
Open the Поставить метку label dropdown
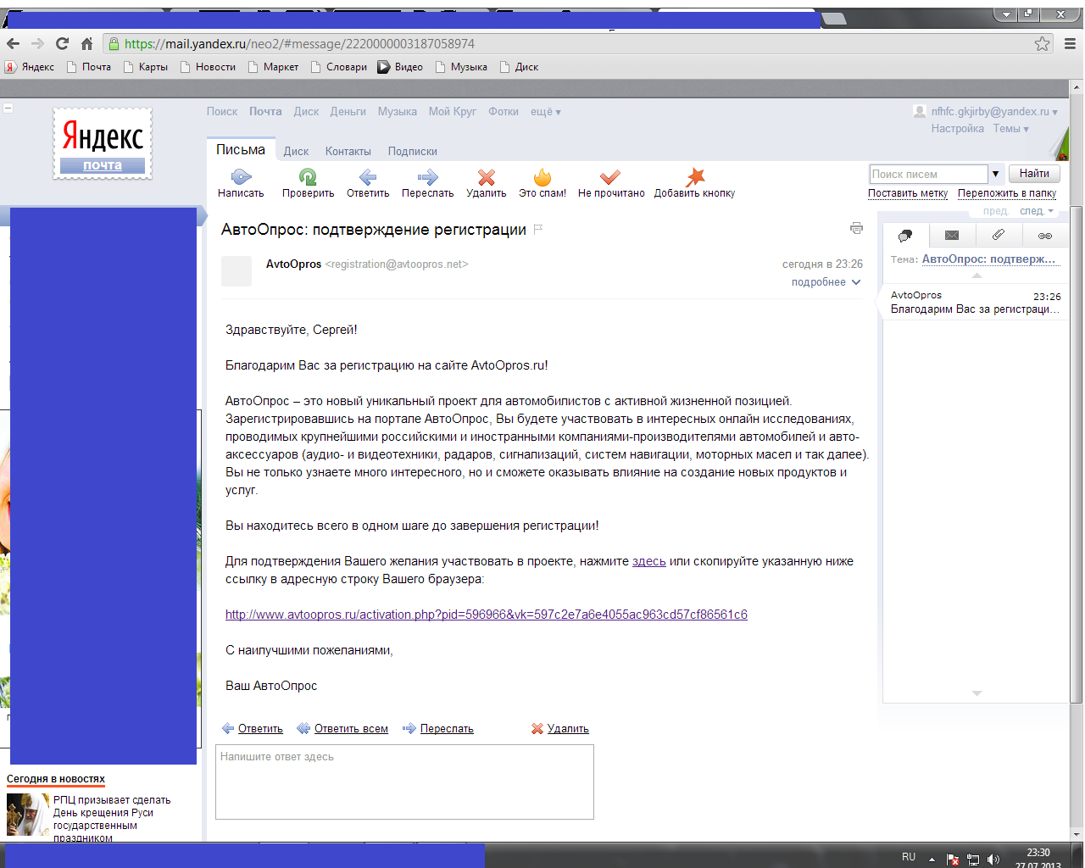tap(908, 193)
